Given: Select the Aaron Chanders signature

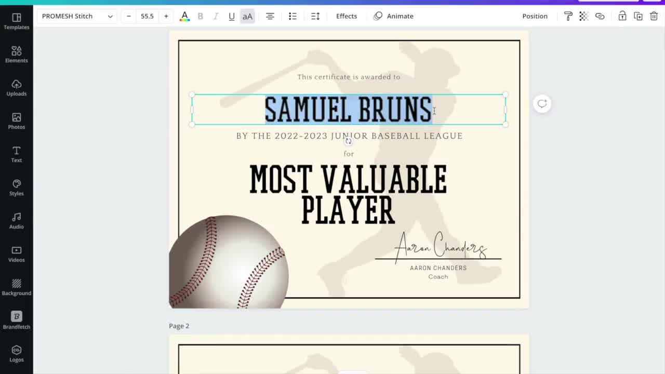Looking at the screenshot, I should 441,247.
